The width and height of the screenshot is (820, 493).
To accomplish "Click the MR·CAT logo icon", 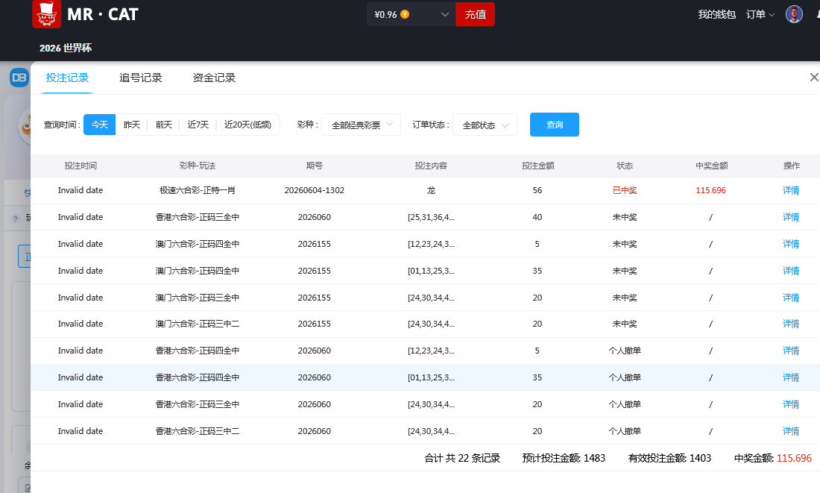I will (x=46, y=14).
